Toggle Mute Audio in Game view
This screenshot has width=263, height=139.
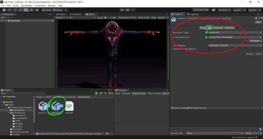coord(144,18)
